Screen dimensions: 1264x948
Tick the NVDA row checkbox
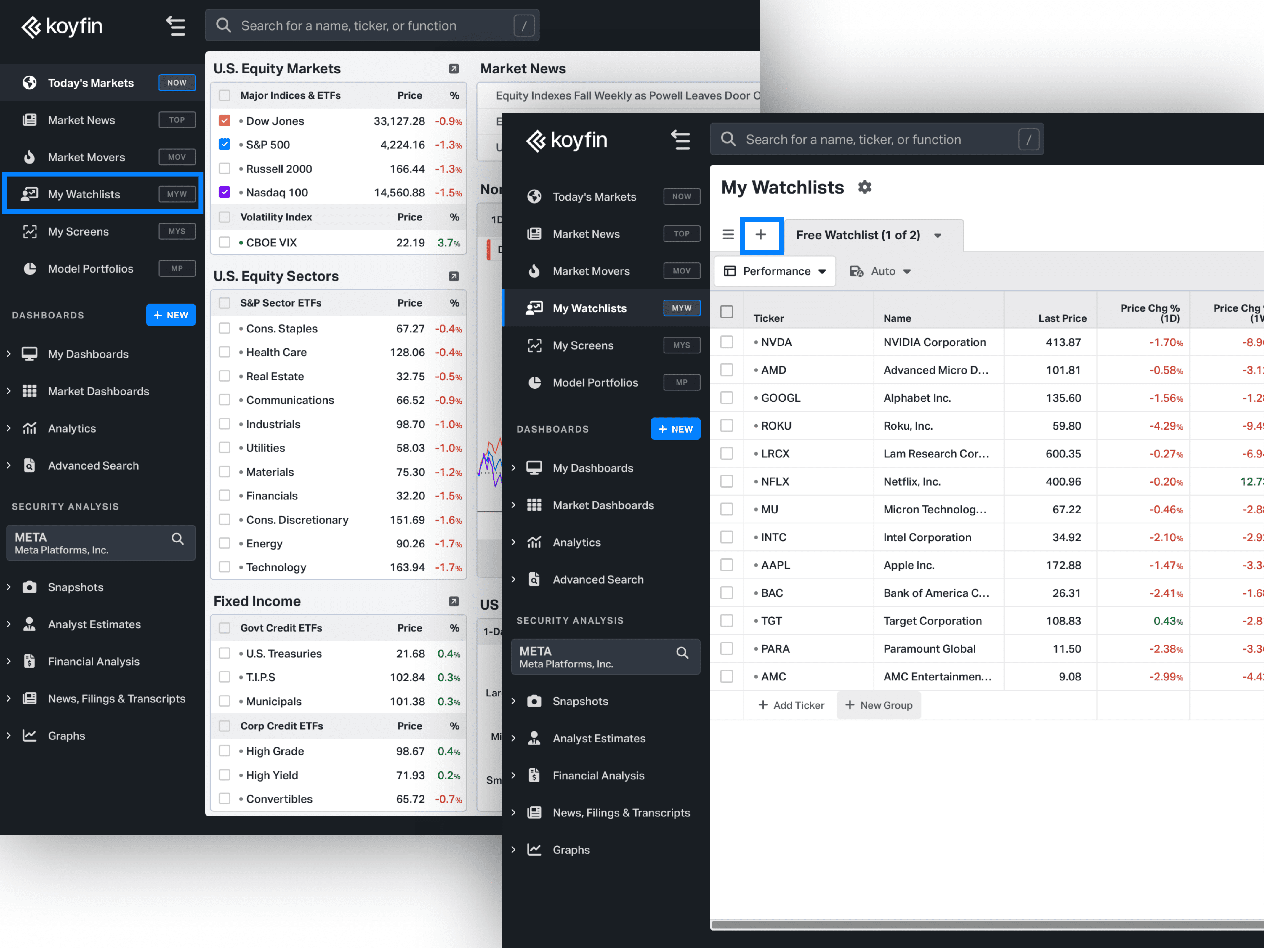726,342
